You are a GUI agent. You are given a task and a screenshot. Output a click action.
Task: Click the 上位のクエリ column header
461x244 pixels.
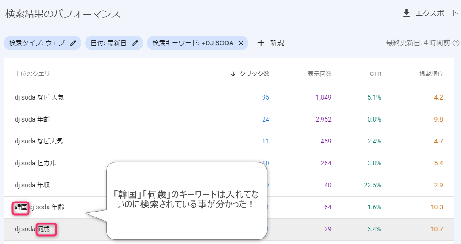coord(32,74)
